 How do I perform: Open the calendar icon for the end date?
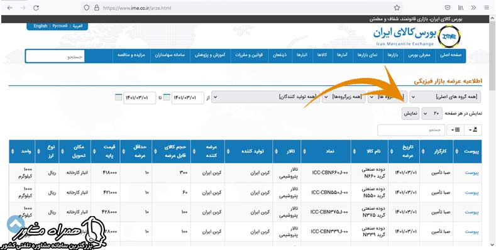coord(118,97)
